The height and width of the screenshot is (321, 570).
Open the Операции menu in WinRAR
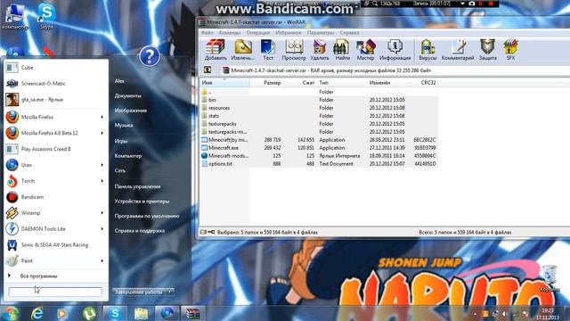pos(258,33)
